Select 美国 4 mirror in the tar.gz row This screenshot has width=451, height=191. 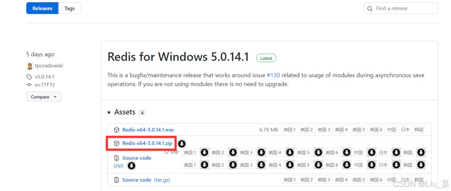(341, 180)
